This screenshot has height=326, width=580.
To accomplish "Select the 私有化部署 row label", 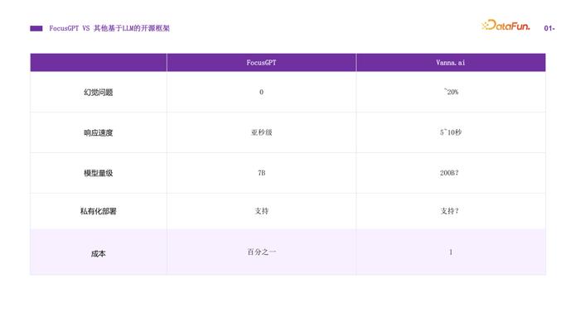I will pos(98,211).
